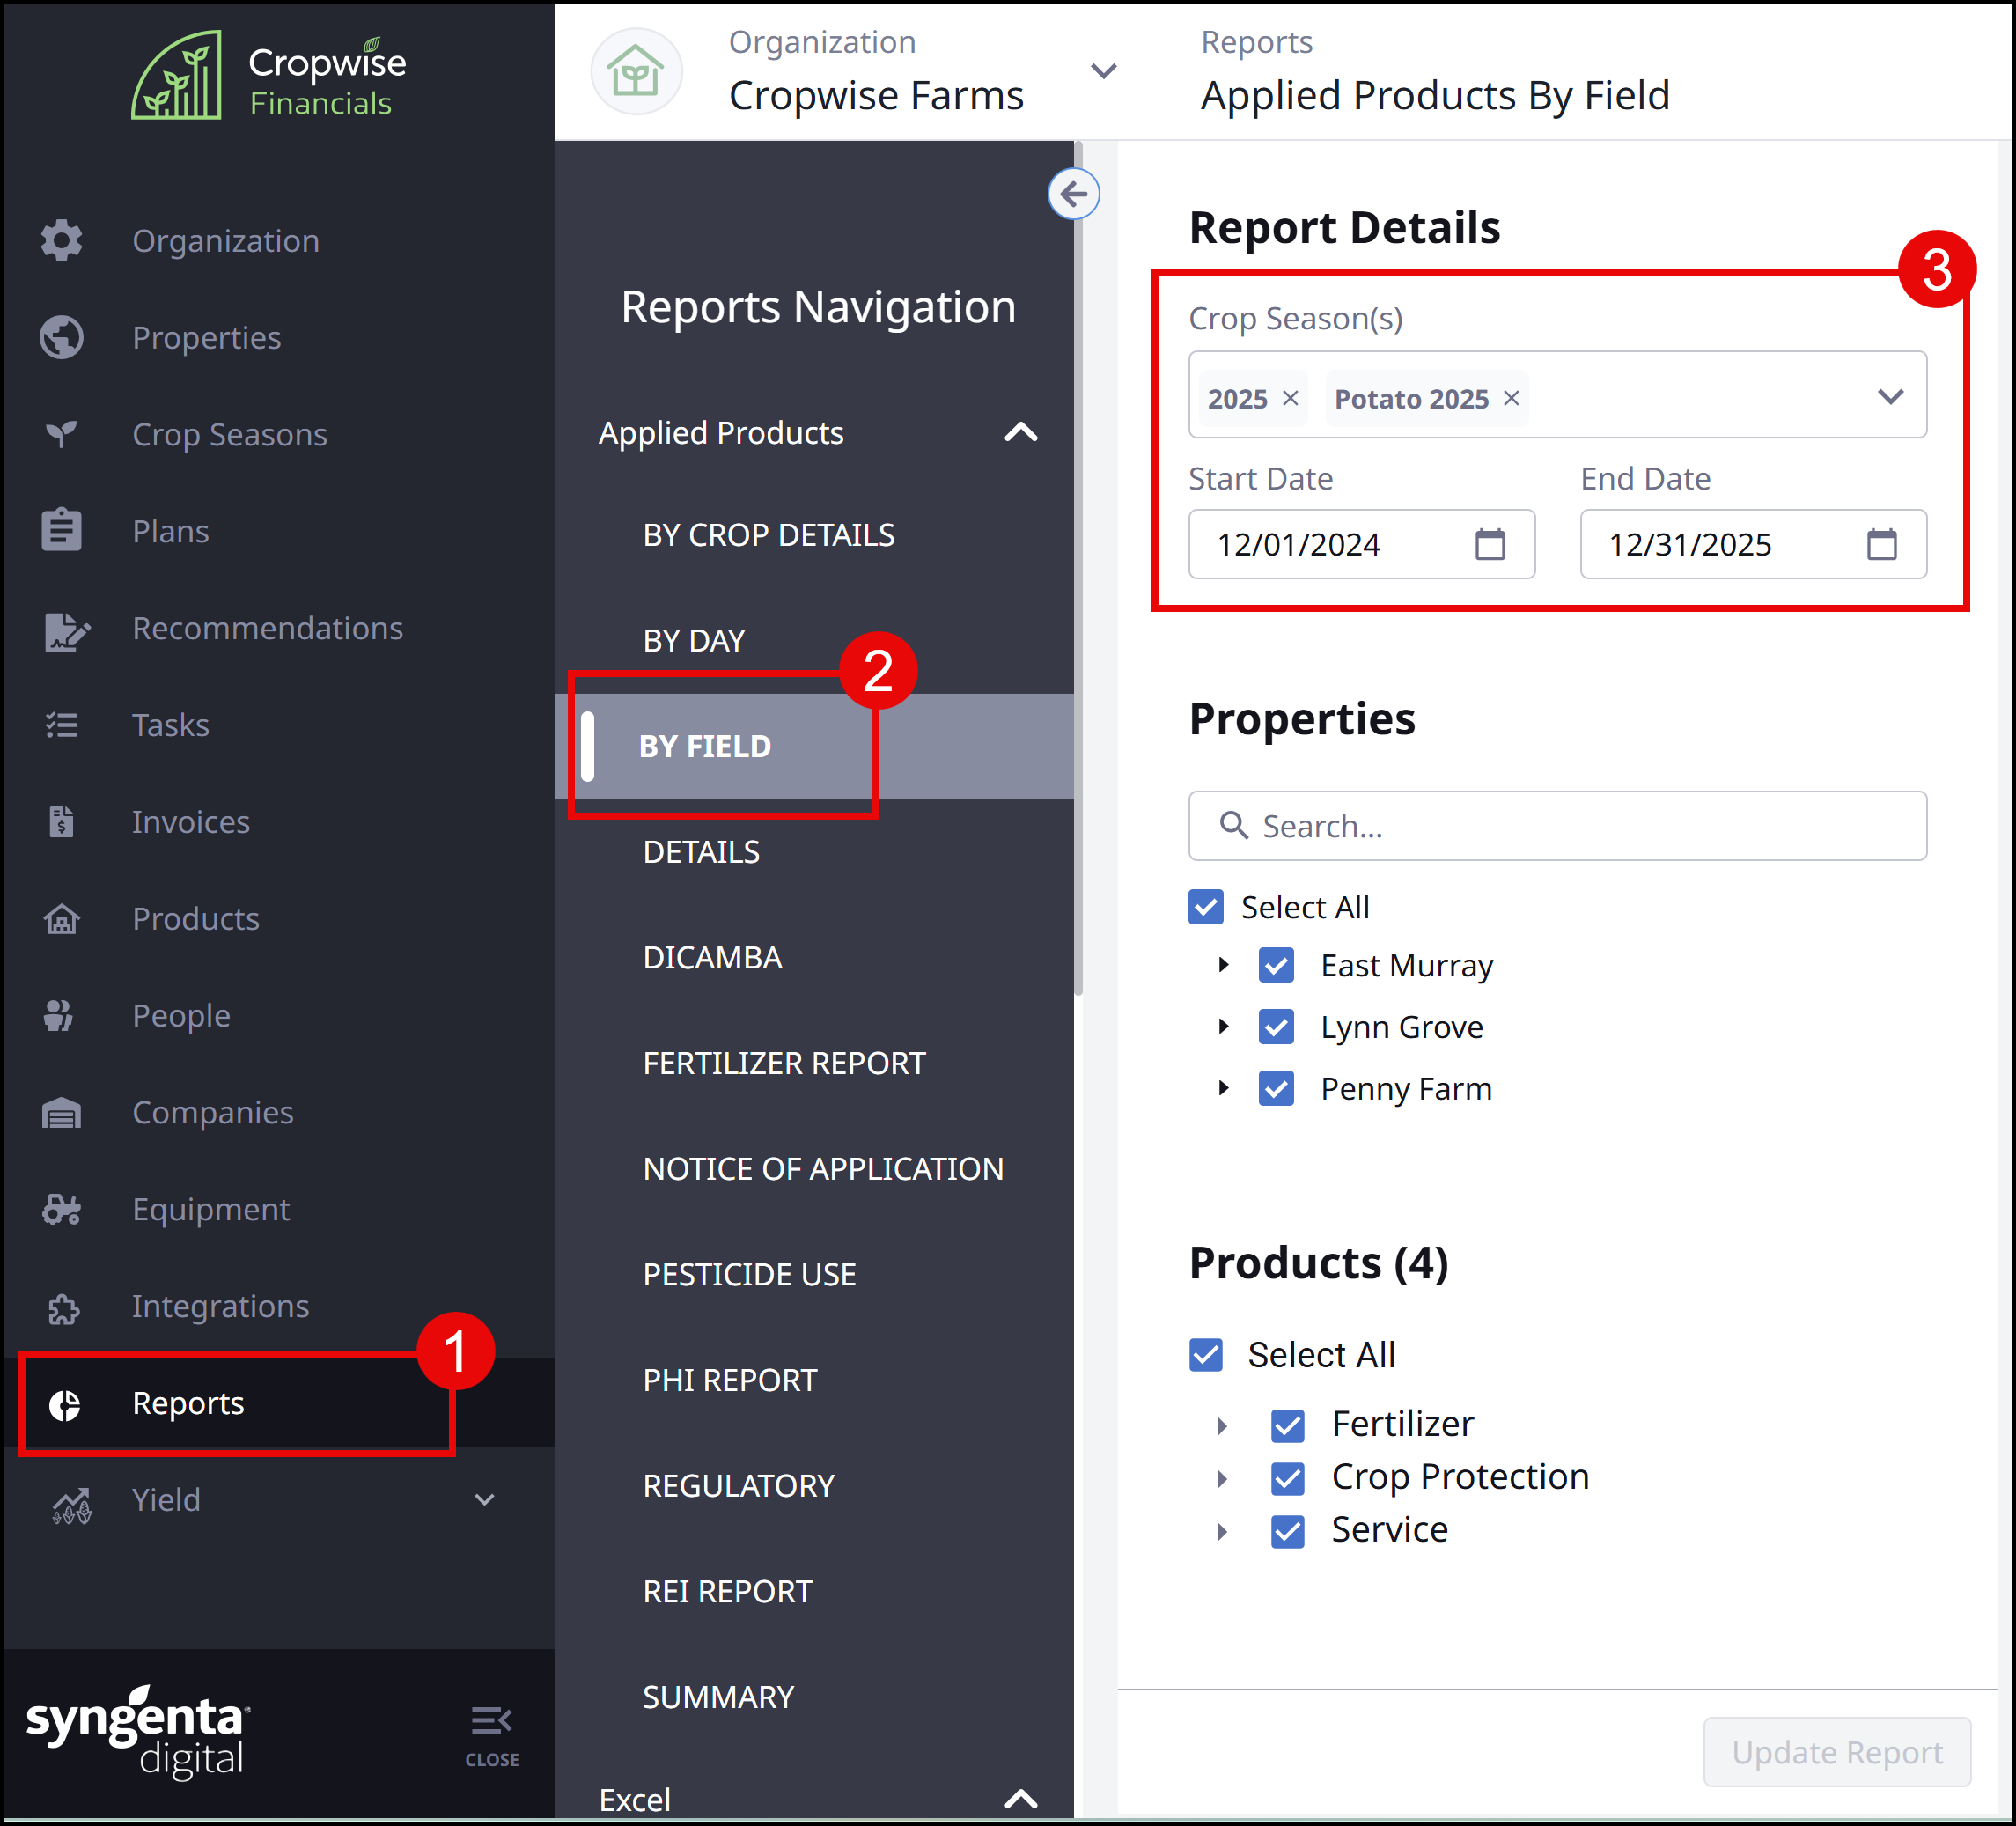This screenshot has width=2016, height=1826.
Task: Collapse the Applied Products section
Action: pyautogui.click(x=1021, y=432)
